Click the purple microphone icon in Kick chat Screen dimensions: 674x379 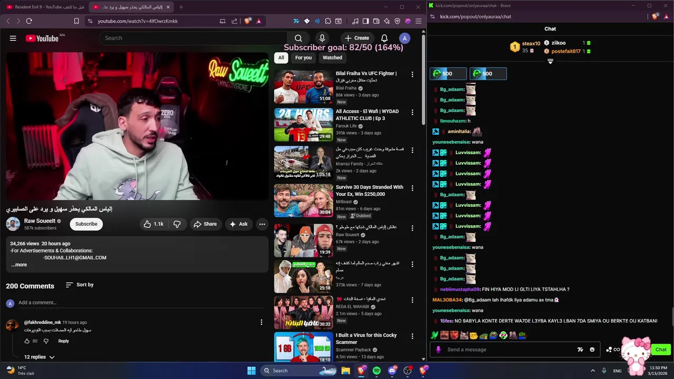tap(438, 350)
